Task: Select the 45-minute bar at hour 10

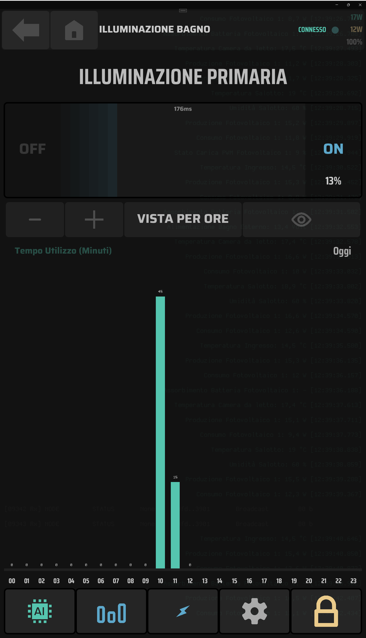Action: (x=160, y=432)
